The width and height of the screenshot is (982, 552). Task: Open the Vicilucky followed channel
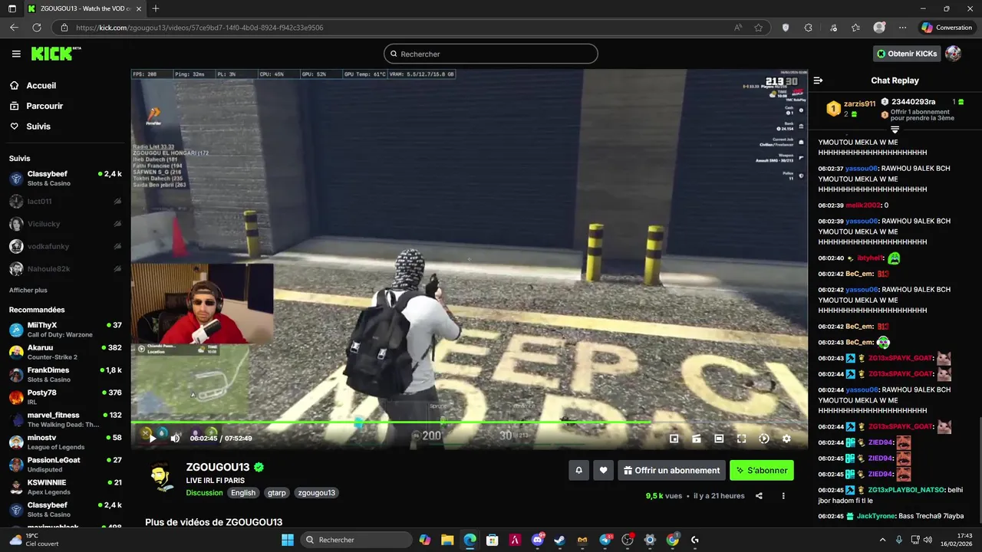tap(65, 224)
